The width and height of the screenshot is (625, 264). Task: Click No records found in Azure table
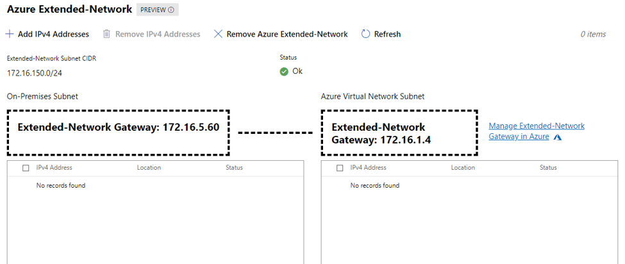tap(375, 186)
